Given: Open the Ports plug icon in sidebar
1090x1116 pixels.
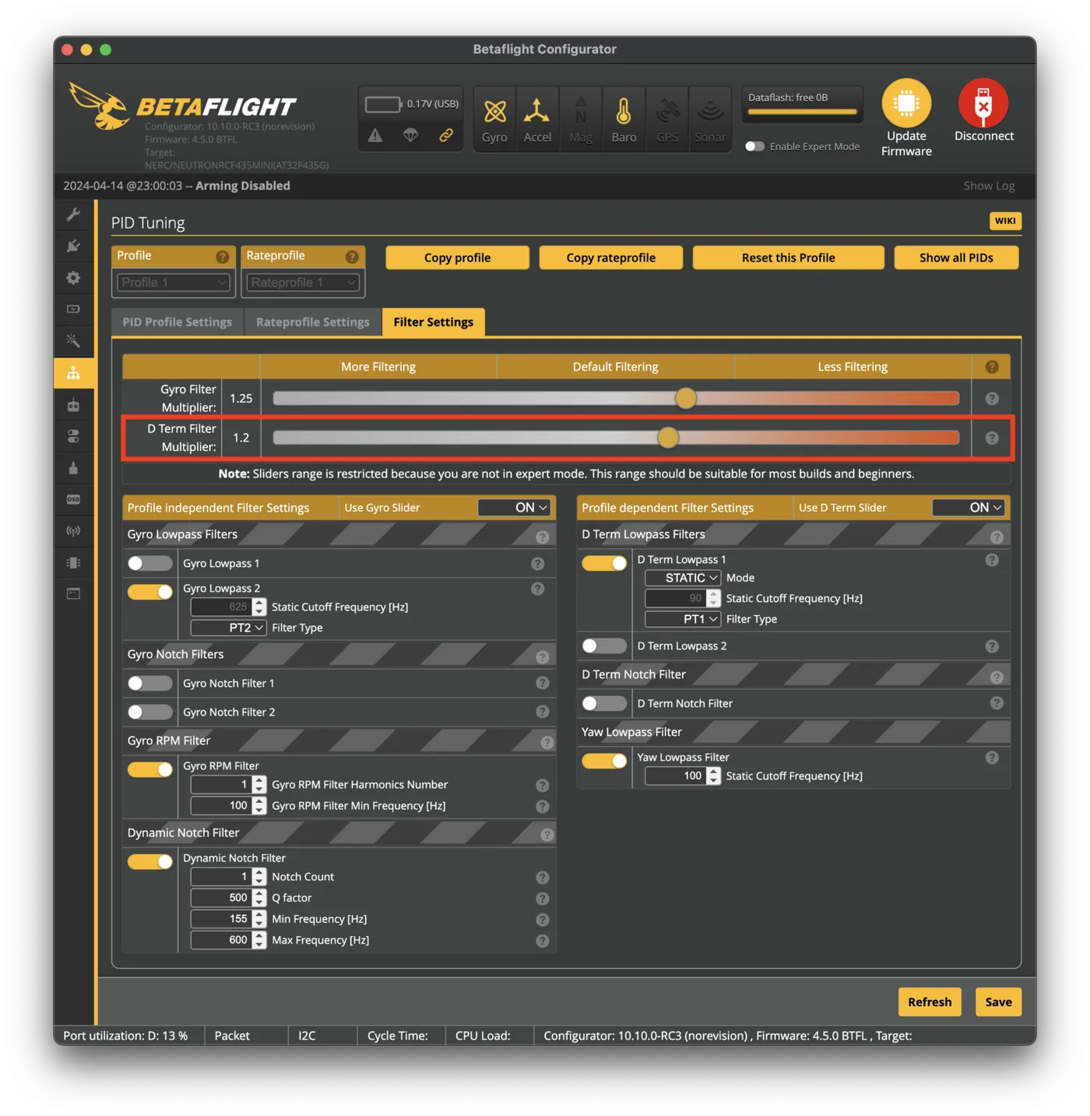Looking at the screenshot, I should (x=73, y=246).
